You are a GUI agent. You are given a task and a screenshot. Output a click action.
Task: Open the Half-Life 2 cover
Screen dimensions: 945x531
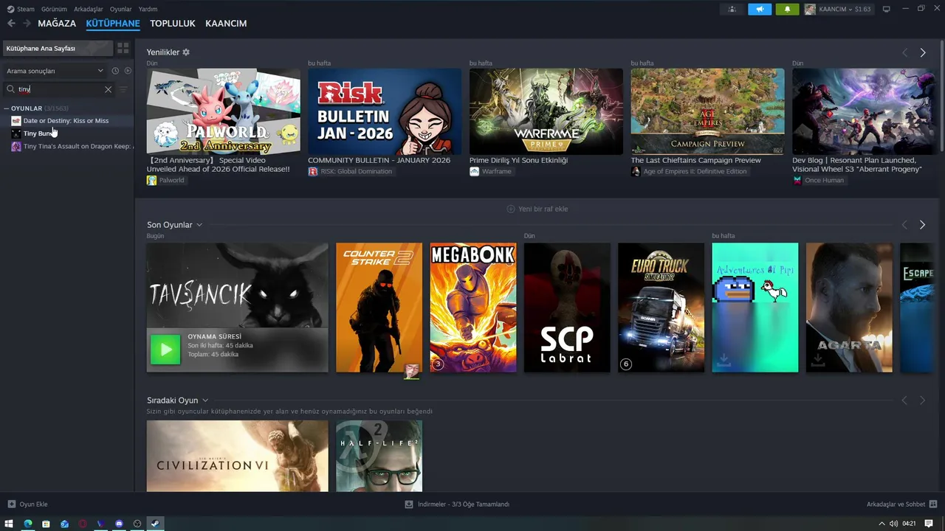point(379,456)
